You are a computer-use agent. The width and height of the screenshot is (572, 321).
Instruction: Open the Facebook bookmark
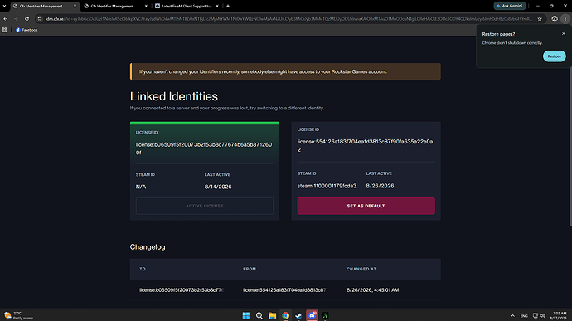click(x=27, y=30)
